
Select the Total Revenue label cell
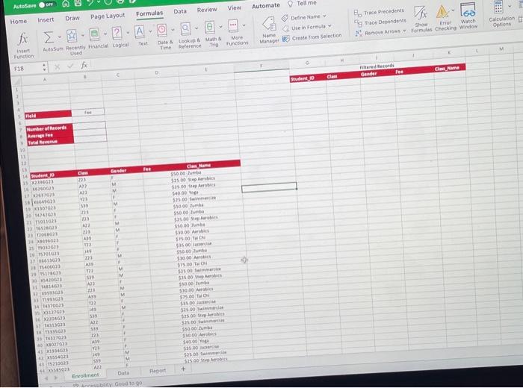[50, 142]
